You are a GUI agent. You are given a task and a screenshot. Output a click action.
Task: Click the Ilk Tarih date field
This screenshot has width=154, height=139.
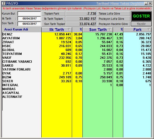point(29,18)
